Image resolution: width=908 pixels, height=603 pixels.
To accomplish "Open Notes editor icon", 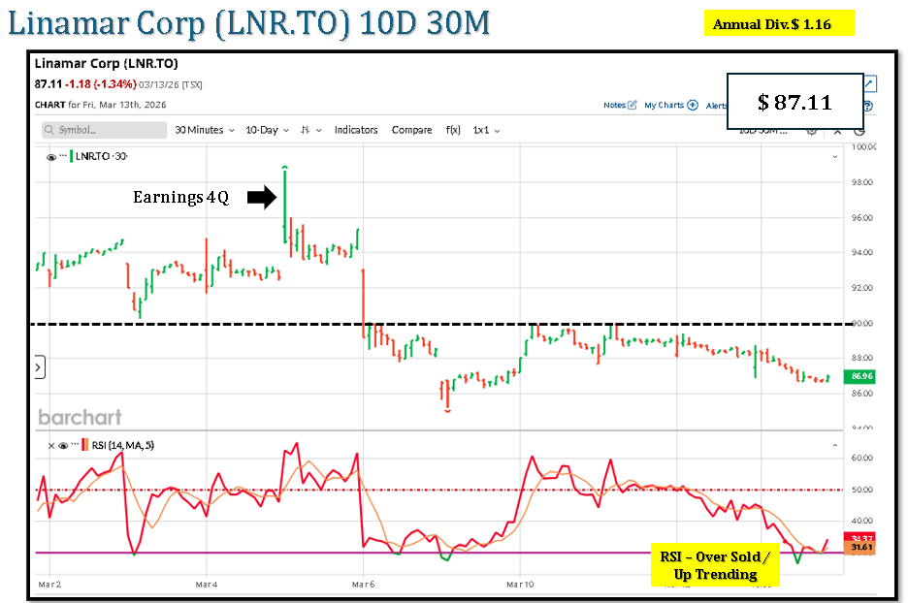I will point(632,105).
